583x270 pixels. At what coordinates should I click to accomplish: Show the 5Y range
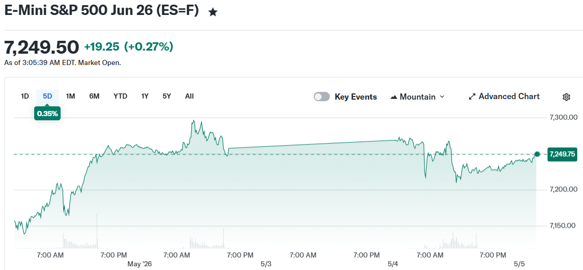point(167,97)
